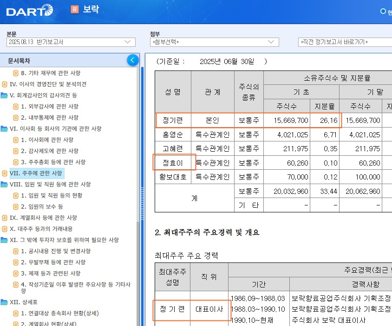Click folder icon beside V. 회계감사인의 감사의견 등
Screen dimensions: 392x326
point(5,96)
